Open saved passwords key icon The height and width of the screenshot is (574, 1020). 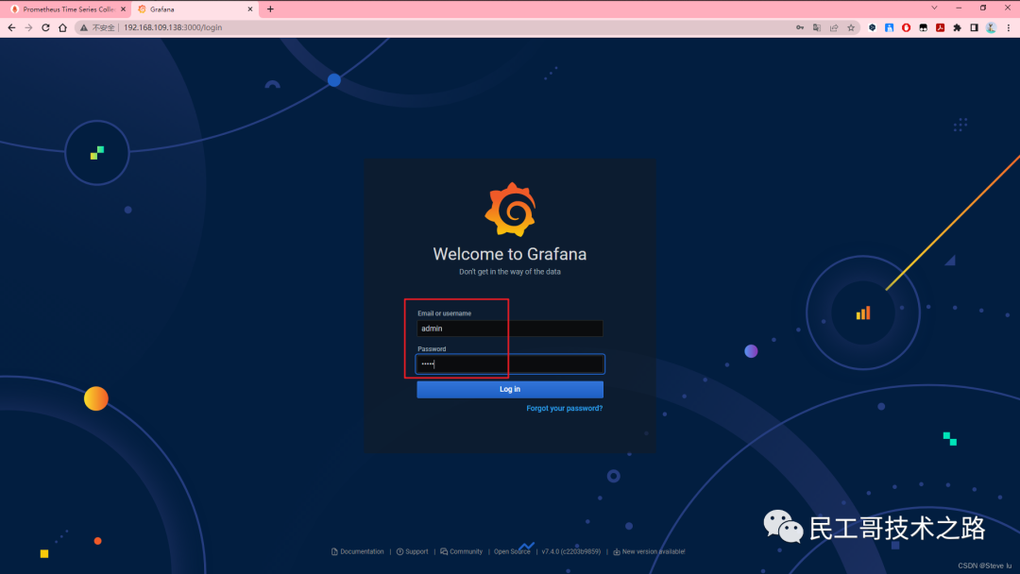tap(800, 27)
